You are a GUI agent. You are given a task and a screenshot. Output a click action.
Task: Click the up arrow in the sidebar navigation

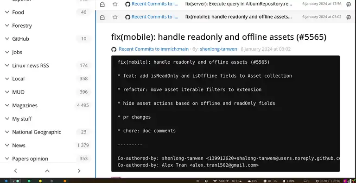[47, 171]
